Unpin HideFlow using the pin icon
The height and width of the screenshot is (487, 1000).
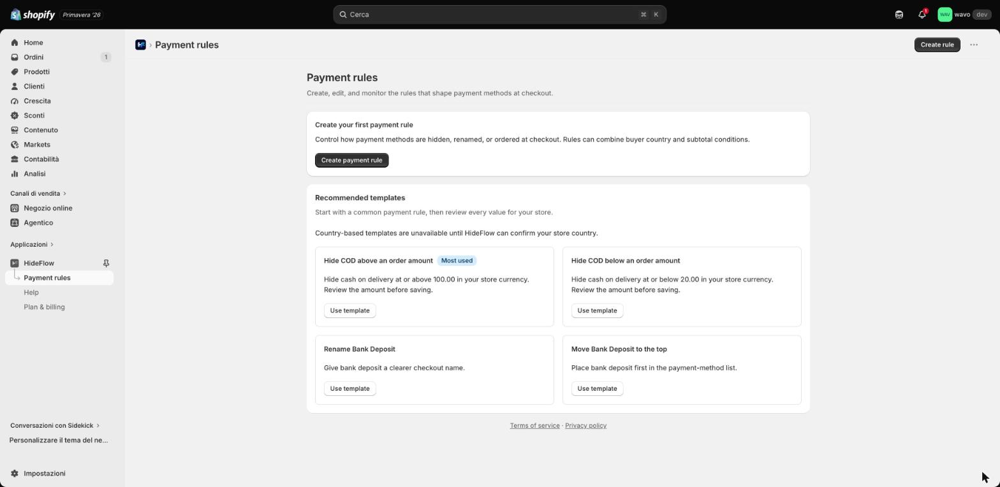click(106, 263)
